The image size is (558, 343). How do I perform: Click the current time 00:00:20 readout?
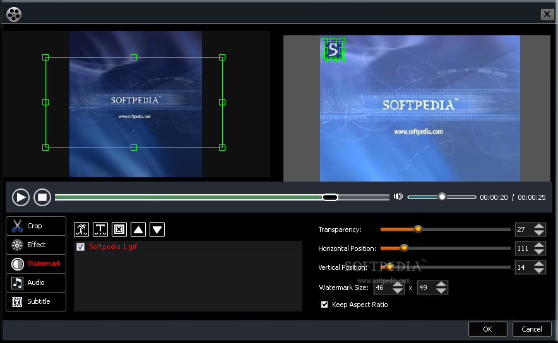pos(494,197)
